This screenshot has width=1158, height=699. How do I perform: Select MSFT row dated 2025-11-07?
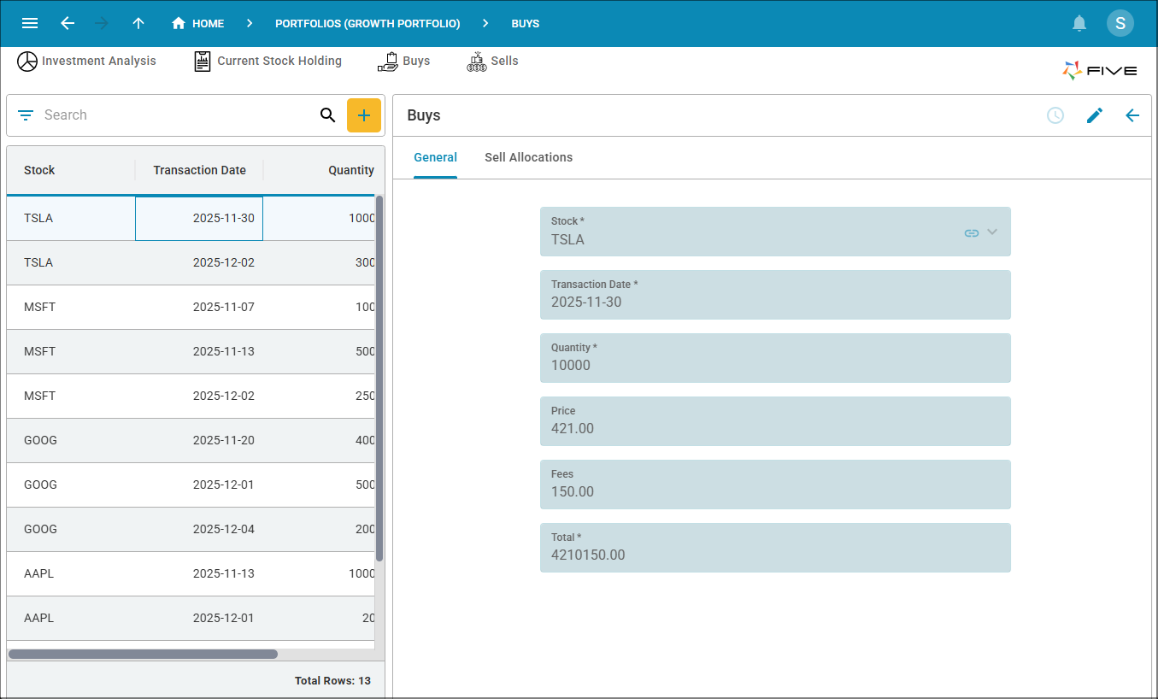[x=191, y=307]
